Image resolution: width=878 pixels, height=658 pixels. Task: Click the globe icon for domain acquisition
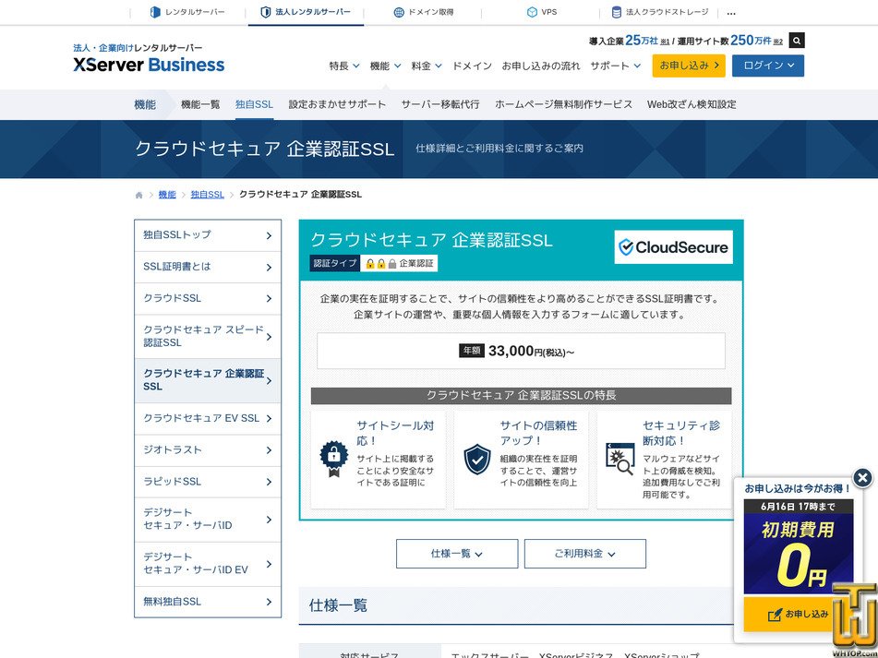[x=399, y=12]
